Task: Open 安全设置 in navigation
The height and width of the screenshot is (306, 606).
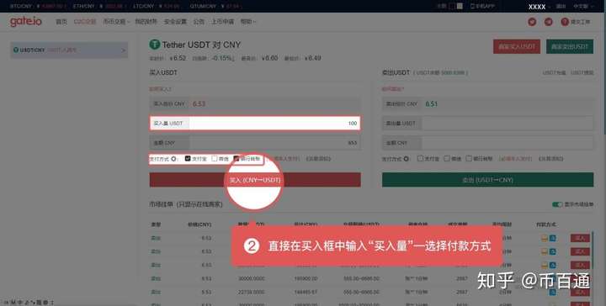Action: (175, 22)
